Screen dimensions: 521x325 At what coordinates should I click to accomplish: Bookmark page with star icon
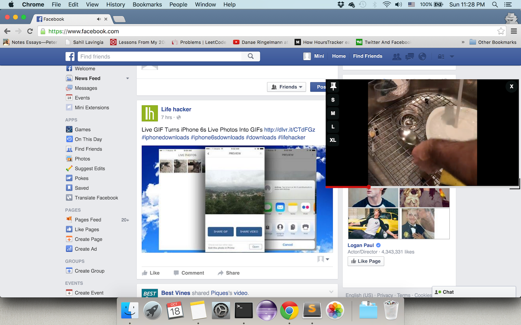click(501, 31)
